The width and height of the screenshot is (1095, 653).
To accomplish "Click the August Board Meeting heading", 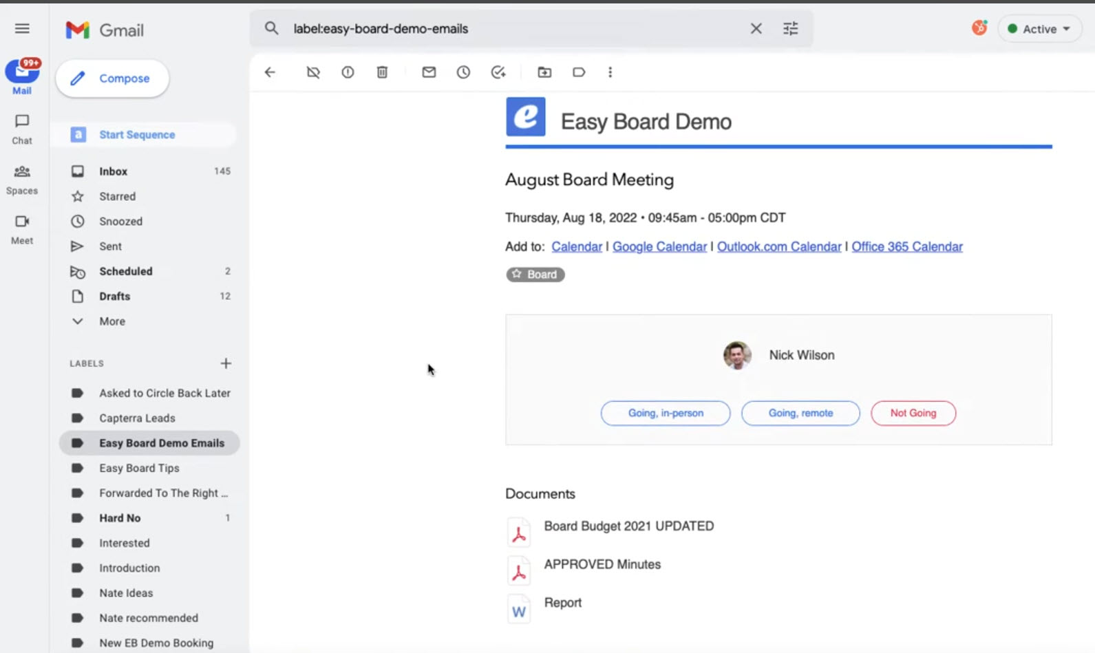I will click(x=590, y=180).
